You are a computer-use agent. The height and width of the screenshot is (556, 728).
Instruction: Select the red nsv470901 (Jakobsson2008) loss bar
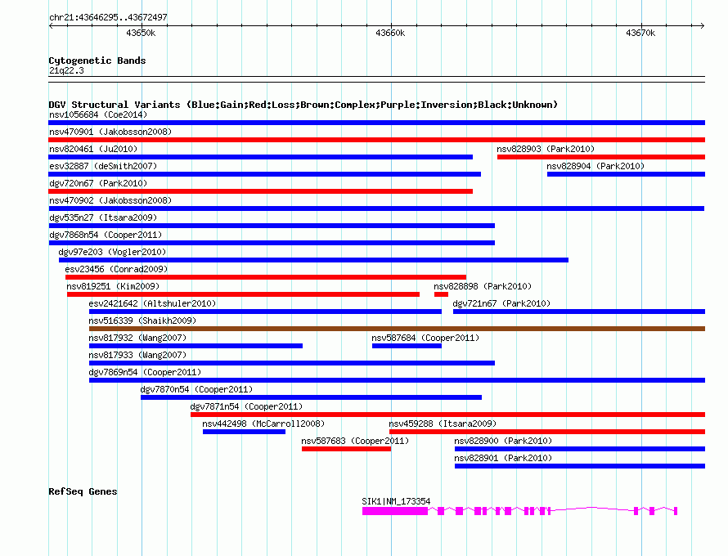click(x=376, y=140)
